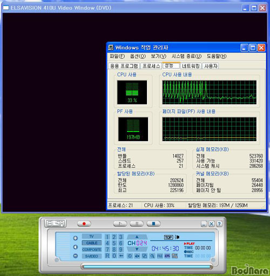The image size is (270, 276).
Task: Click status bar text CPU 사용: 33%
Action: pyautogui.click(x=159, y=205)
